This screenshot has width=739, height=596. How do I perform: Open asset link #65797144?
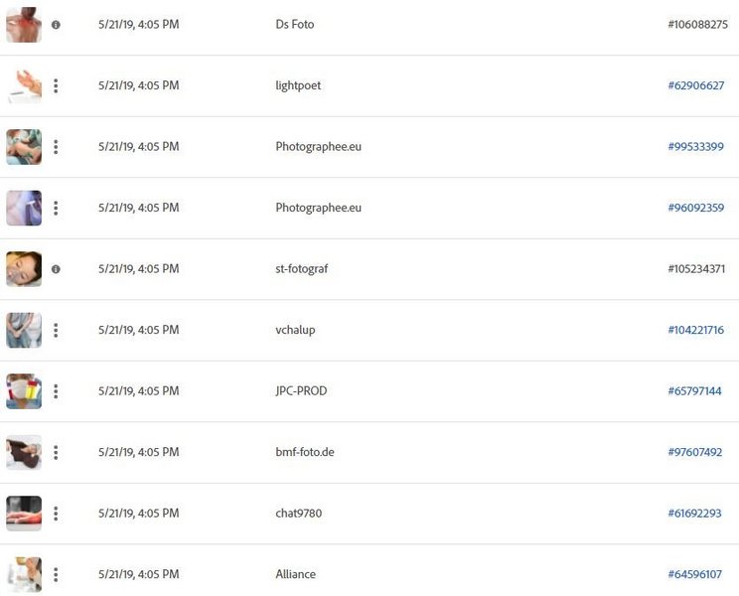point(694,391)
